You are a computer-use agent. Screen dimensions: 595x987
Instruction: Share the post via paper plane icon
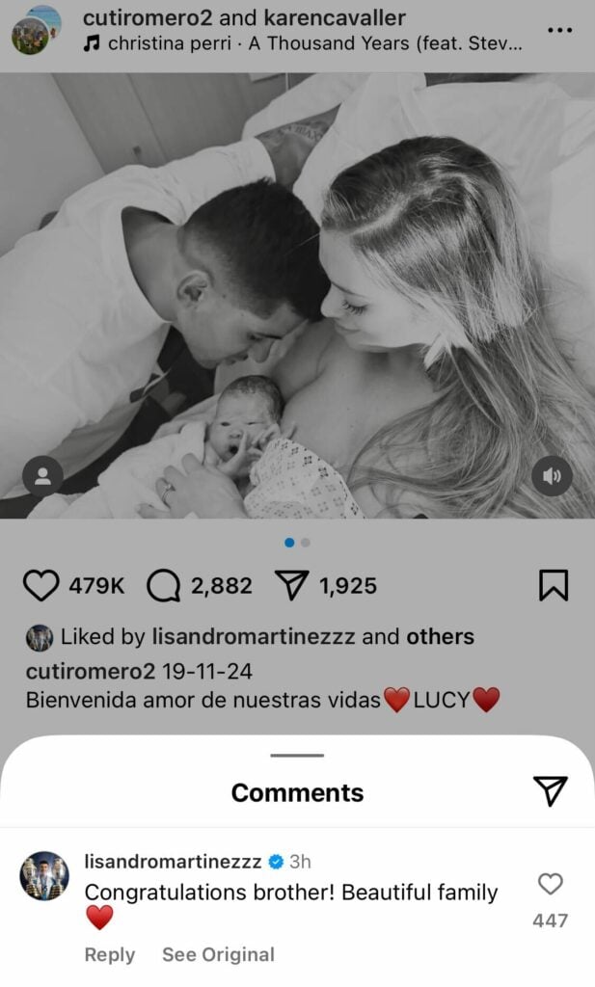pyautogui.click(x=292, y=585)
